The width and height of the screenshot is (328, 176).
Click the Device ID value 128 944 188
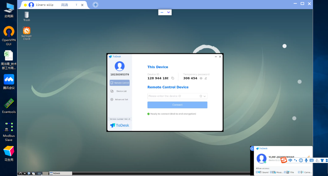(x=158, y=78)
